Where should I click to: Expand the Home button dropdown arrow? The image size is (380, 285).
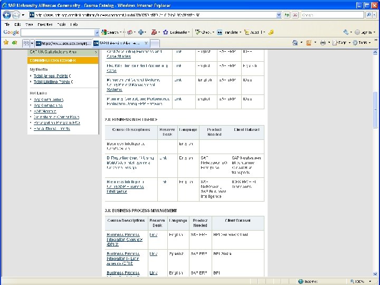pos(301,43)
